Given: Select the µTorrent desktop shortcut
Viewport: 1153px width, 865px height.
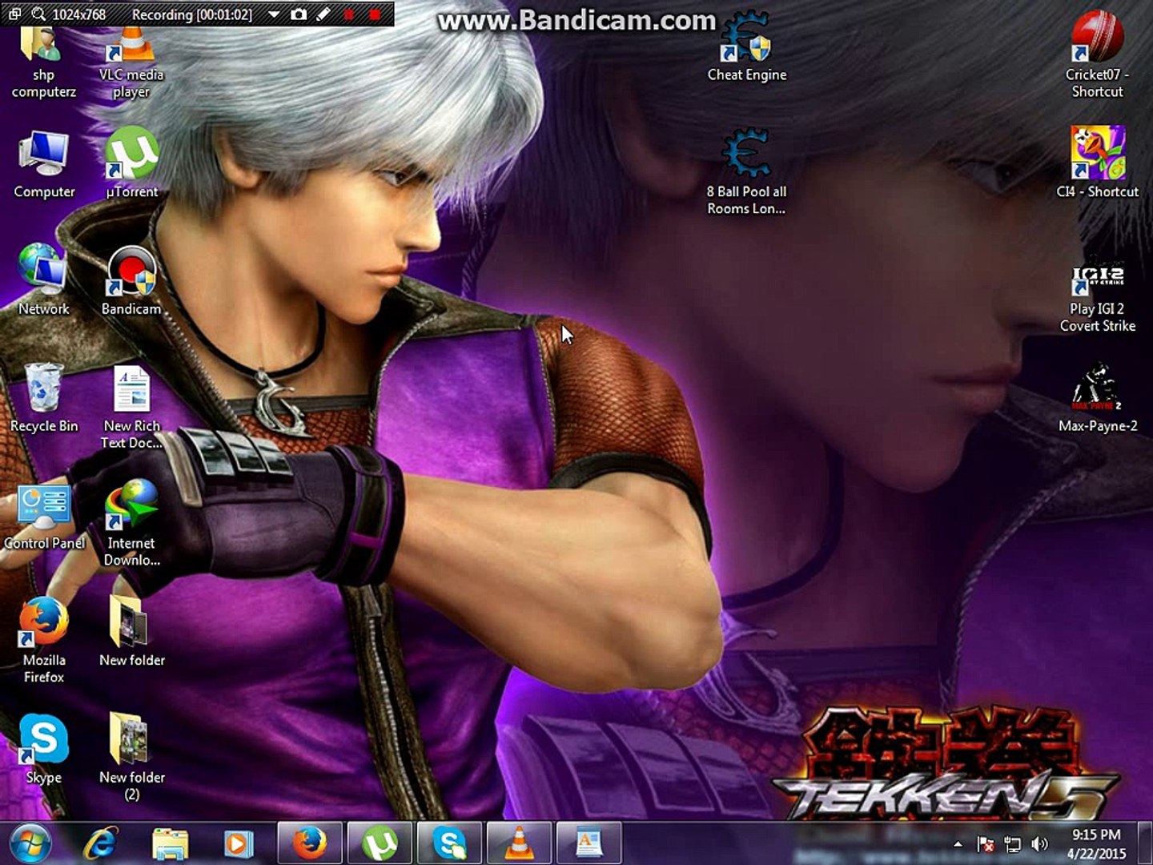Looking at the screenshot, I should click(x=132, y=163).
